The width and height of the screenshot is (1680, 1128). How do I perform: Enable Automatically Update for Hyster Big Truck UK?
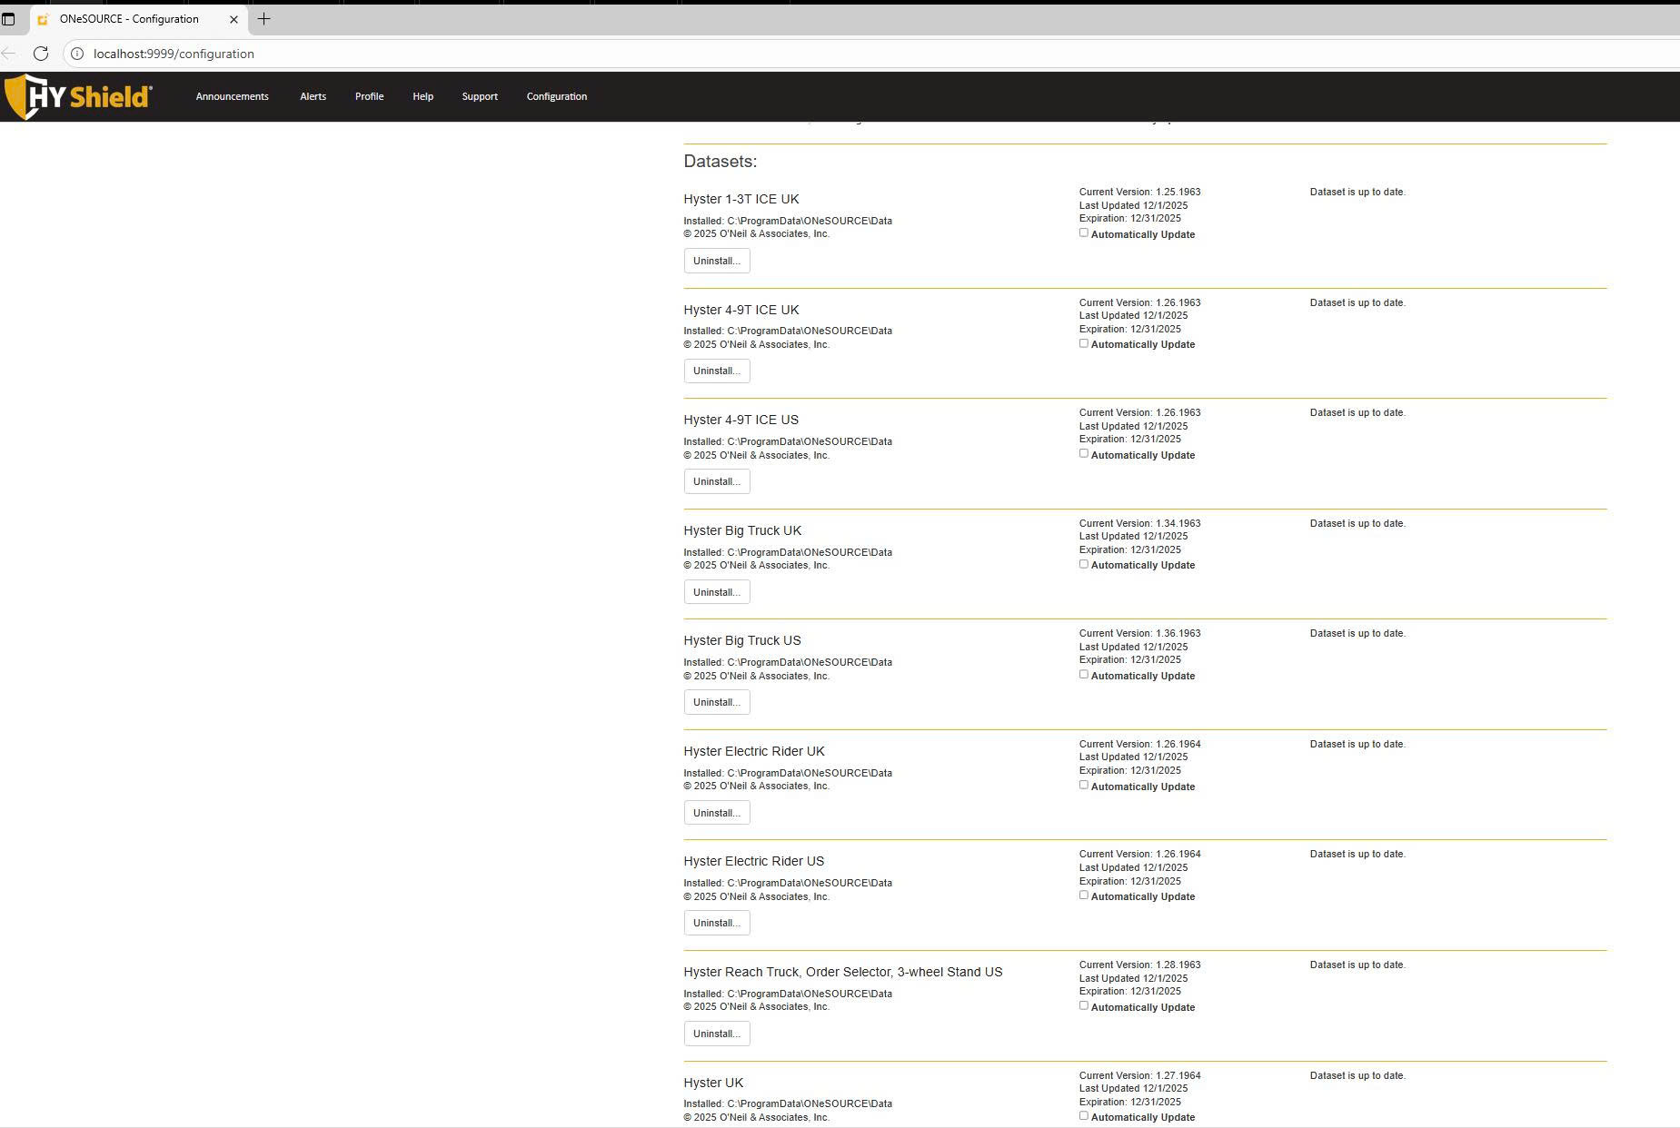point(1083,564)
